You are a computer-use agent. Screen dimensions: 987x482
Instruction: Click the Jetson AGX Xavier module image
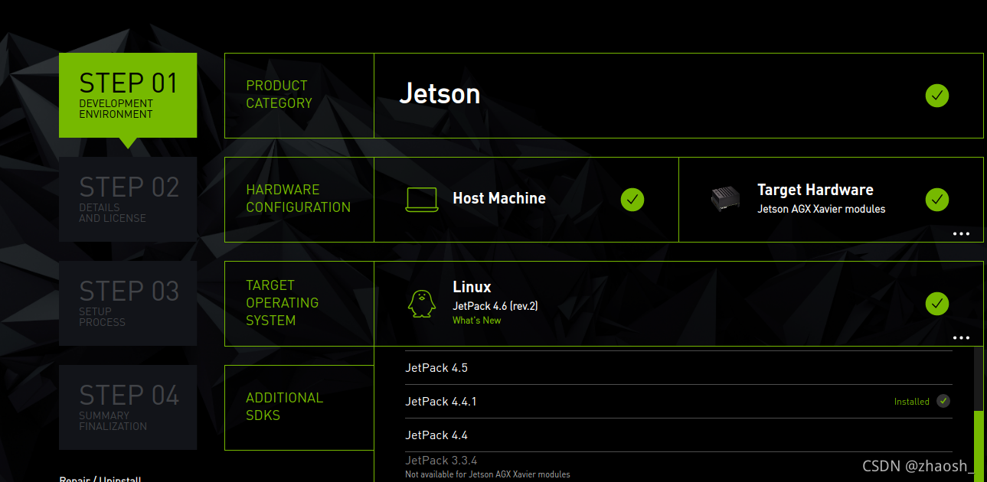click(725, 199)
